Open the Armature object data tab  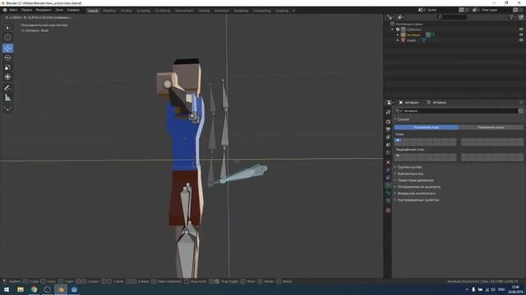(388, 185)
